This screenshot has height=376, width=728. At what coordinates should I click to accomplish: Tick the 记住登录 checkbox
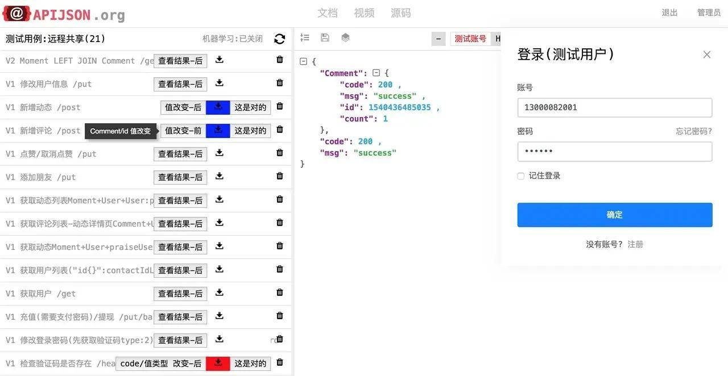520,176
